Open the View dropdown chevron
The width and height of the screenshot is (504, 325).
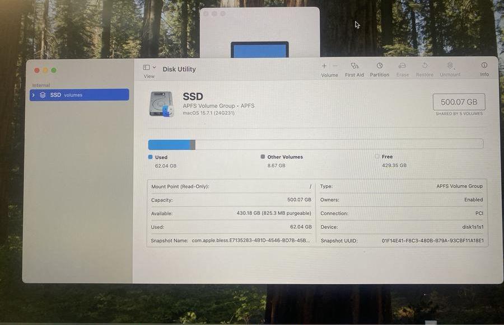[155, 68]
